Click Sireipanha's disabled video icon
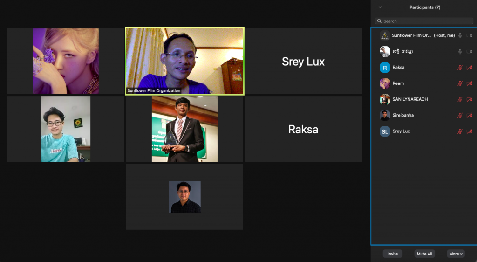 click(x=470, y=115)
